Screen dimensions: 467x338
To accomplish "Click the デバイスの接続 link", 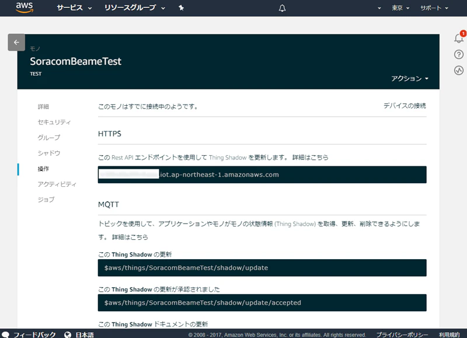I will point(405,106).
